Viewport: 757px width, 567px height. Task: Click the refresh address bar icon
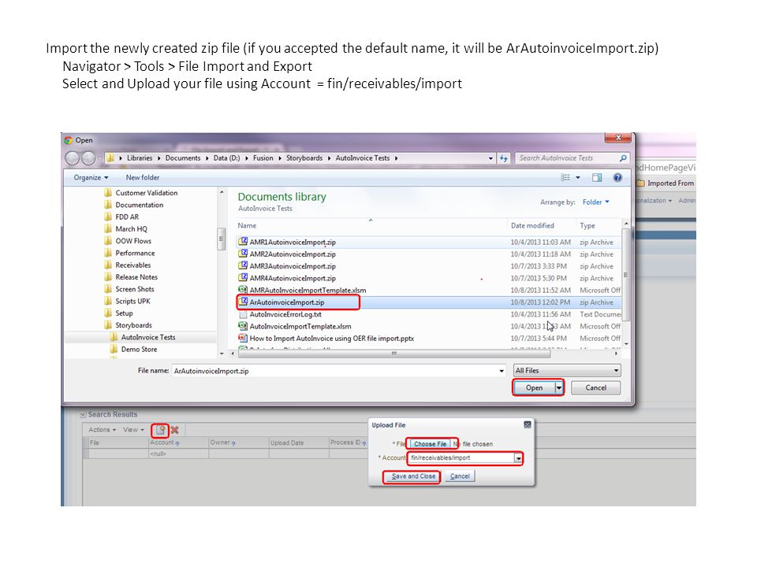point(504,158)
